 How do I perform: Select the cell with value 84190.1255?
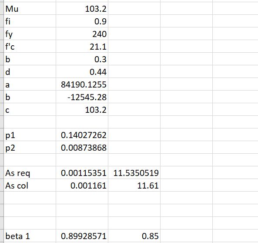coord(82,84)
